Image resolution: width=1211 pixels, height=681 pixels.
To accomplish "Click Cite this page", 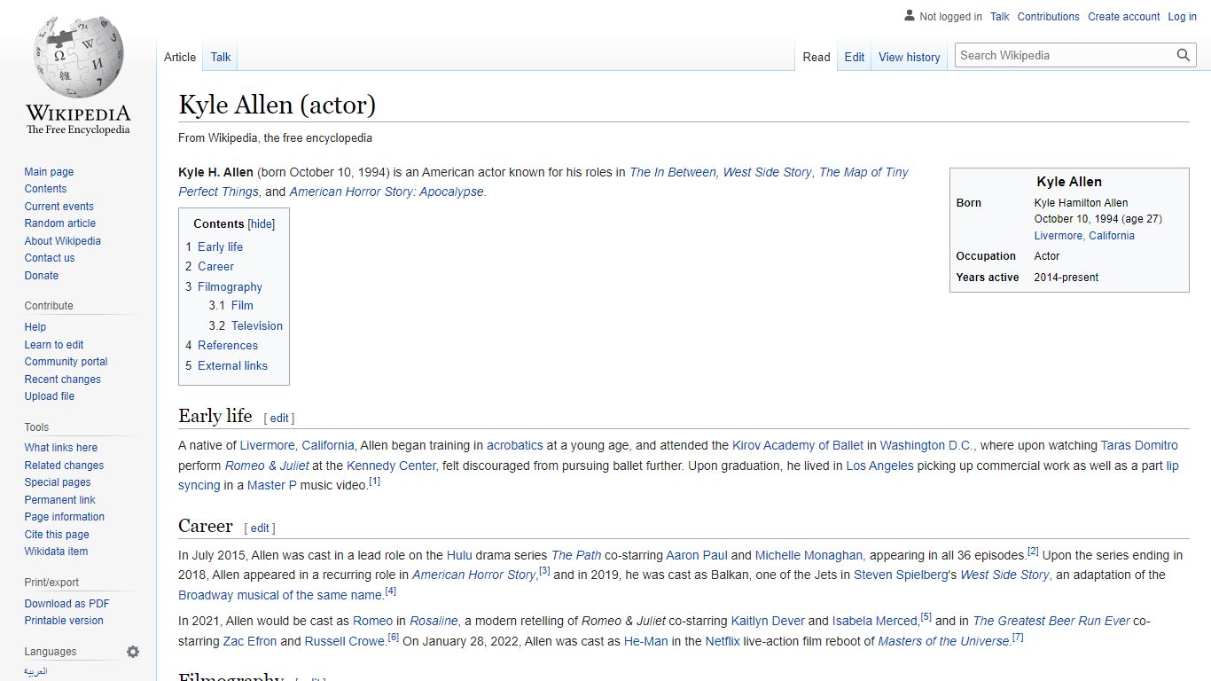I will pyautogui.click(x=57, y=535).
